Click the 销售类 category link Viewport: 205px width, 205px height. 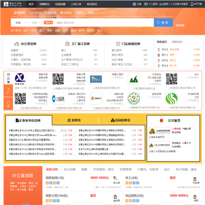coord(14,50)
